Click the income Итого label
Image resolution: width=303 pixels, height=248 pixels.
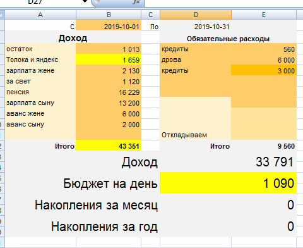[40, 146]
